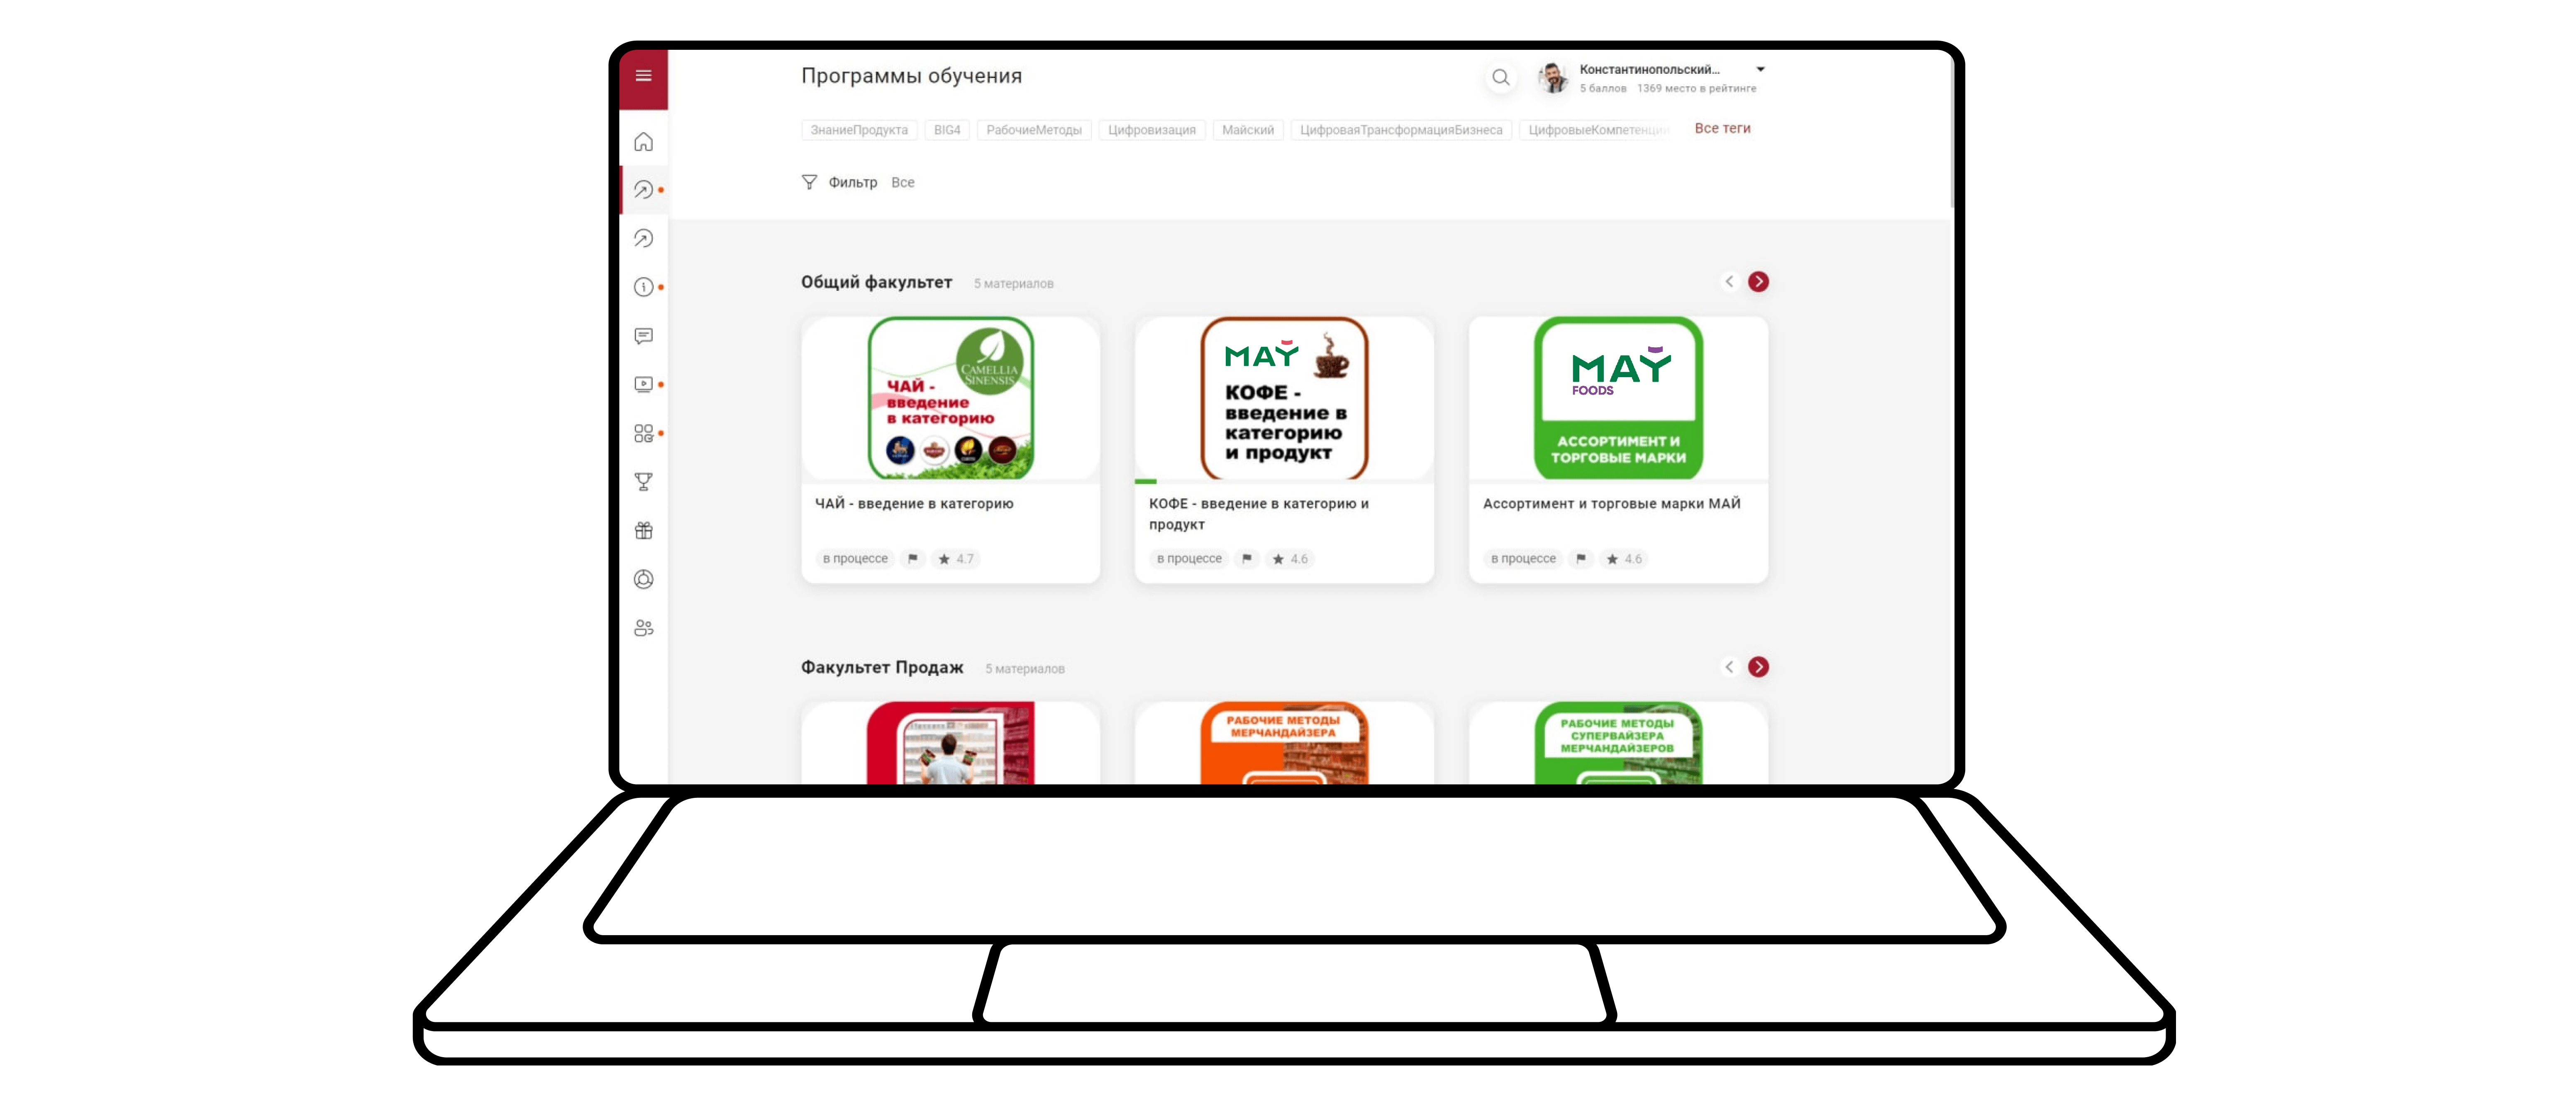The width and height of the screenshot is (2576, 1102).
Task: Open the red hamburger menu
Action: point(643,76)
